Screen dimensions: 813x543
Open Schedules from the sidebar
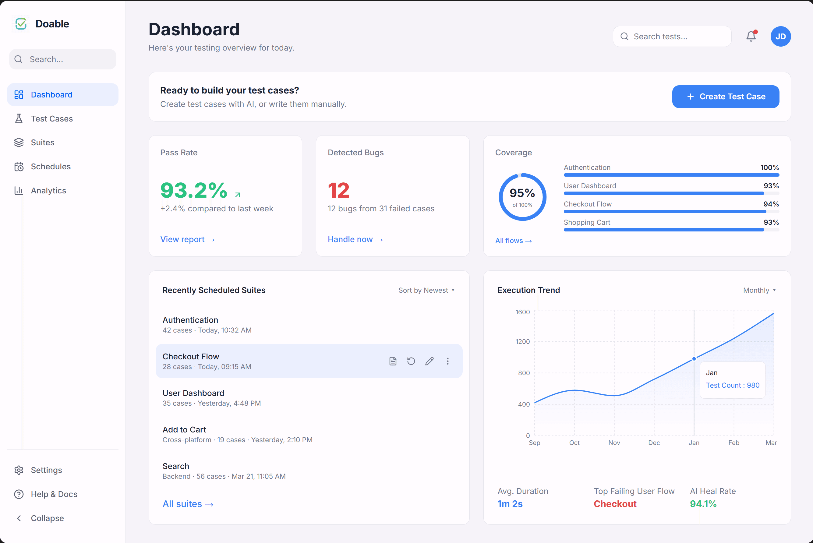[x=51, y=166]
